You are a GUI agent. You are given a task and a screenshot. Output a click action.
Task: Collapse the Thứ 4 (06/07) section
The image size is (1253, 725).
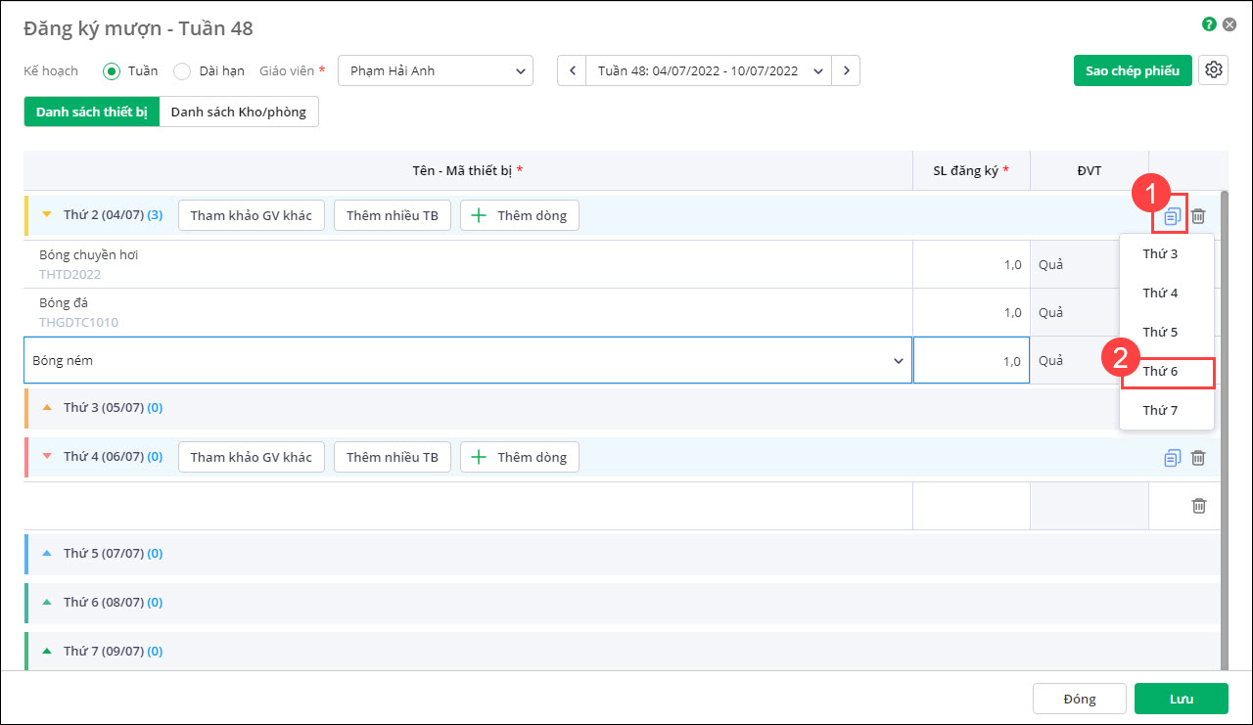click(46, 457)
